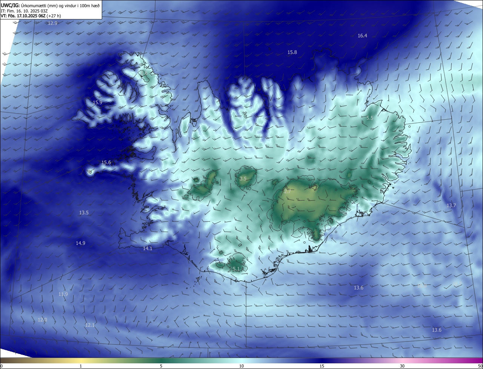Click the 16.4 value label
The image size is (483, 369).
point(362,36)
